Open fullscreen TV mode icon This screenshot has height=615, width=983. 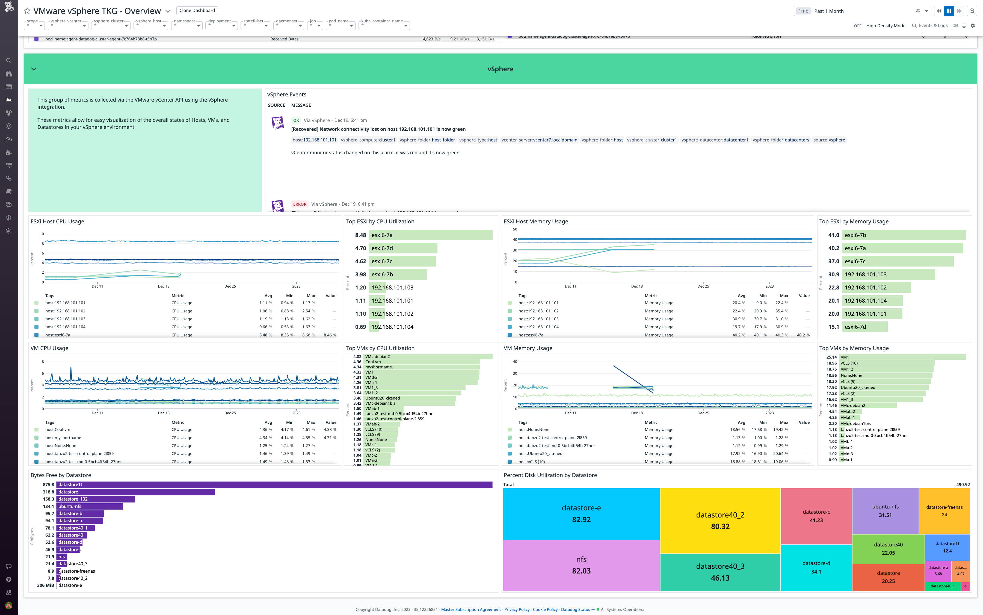964,25
